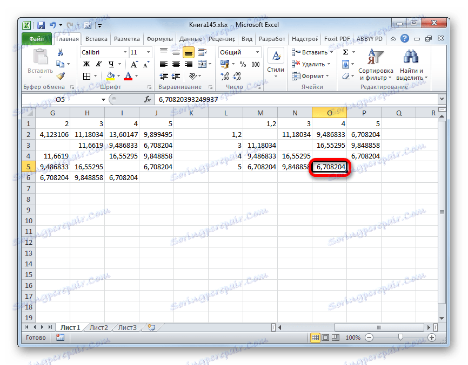Switch to the Вставка ribbon tab
The width and height of the screenshot is (468, 365).
click(x=96, y=39)
